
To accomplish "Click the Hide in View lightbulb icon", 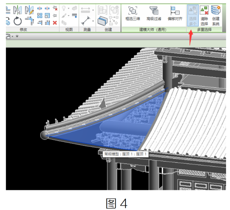I will point(64,8).
